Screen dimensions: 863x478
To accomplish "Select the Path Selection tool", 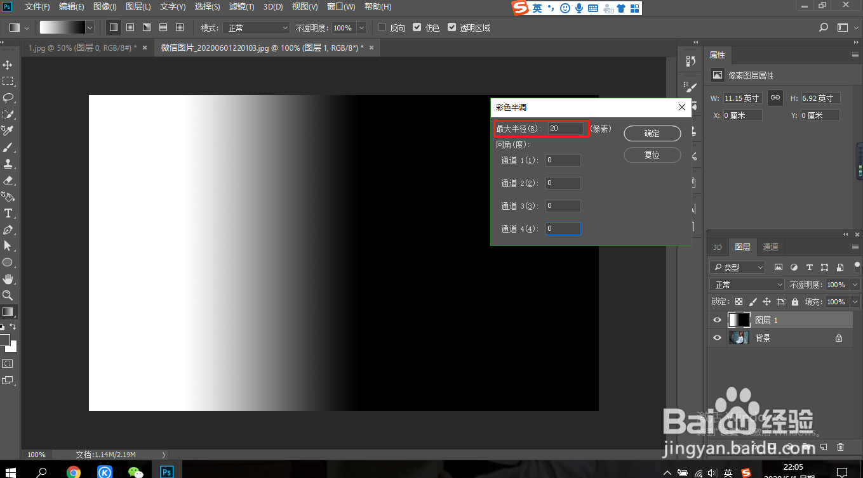I will click(8, 246).
